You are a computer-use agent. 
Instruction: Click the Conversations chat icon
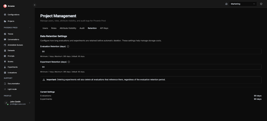tap(5, 40)
